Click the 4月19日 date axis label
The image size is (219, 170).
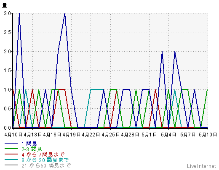(x=72, y=135)
